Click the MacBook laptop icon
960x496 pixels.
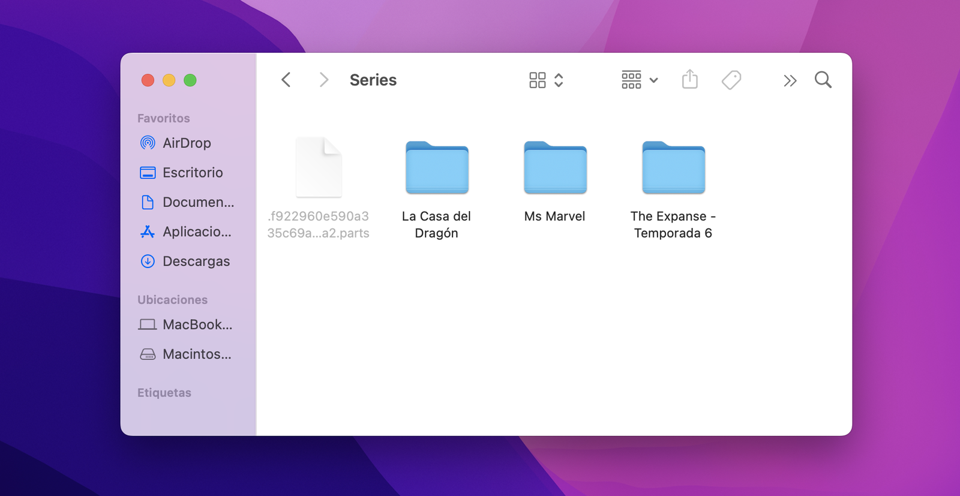coord(148,324)
